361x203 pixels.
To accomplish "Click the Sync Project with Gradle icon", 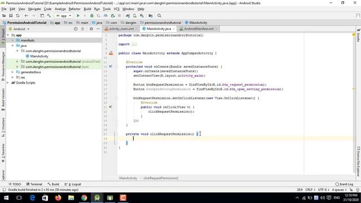I will pyautogui.click(x=128, y=16).
